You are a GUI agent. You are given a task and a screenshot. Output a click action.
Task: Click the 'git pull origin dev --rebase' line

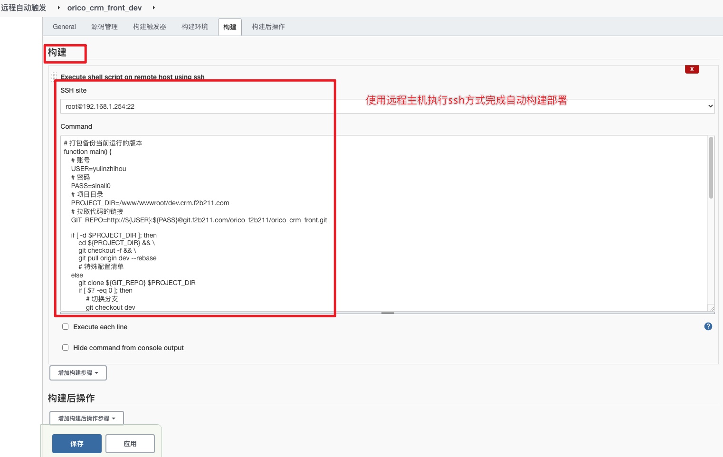pos(117,258)
